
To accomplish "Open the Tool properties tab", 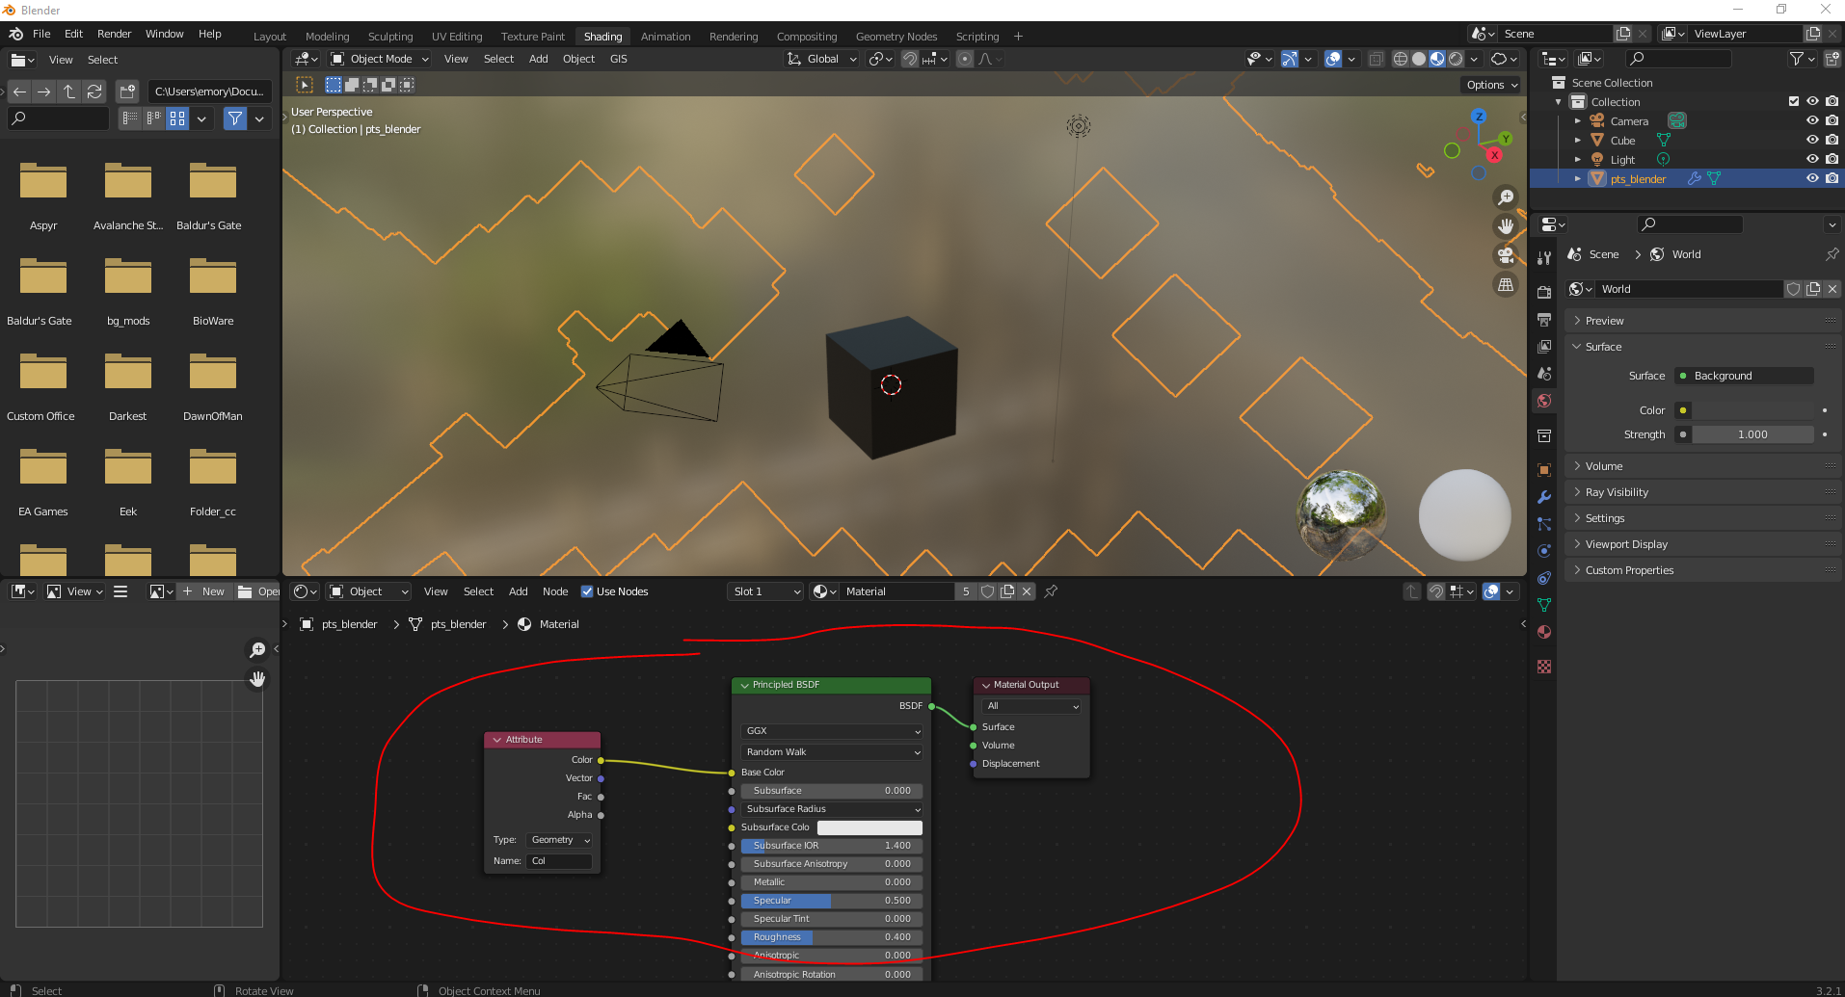I will coord(1544,257).
